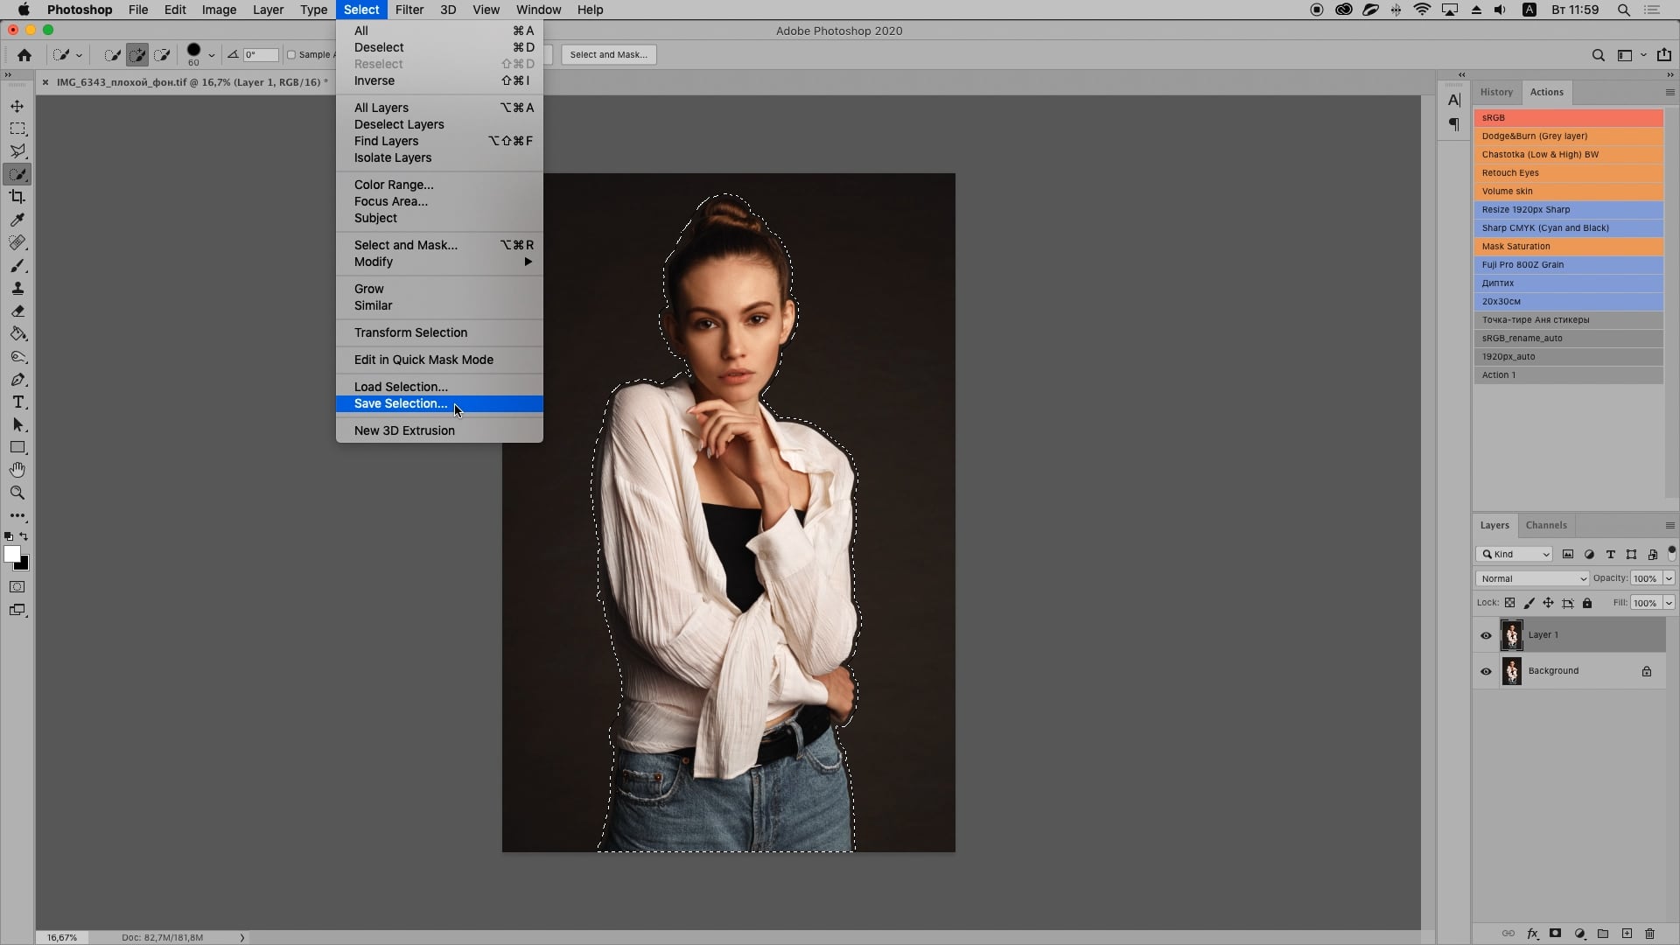Open the Filter menu
The width and height of the screenshot is (1680, 945).
(x=409, y=10)
